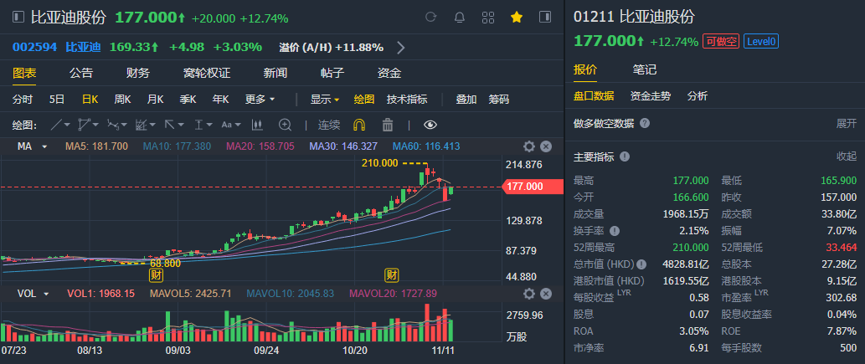Open the MA indicator dropdown
Image resolution: width=865 pixels, height=364 pixels.
(x=44, y=146)
